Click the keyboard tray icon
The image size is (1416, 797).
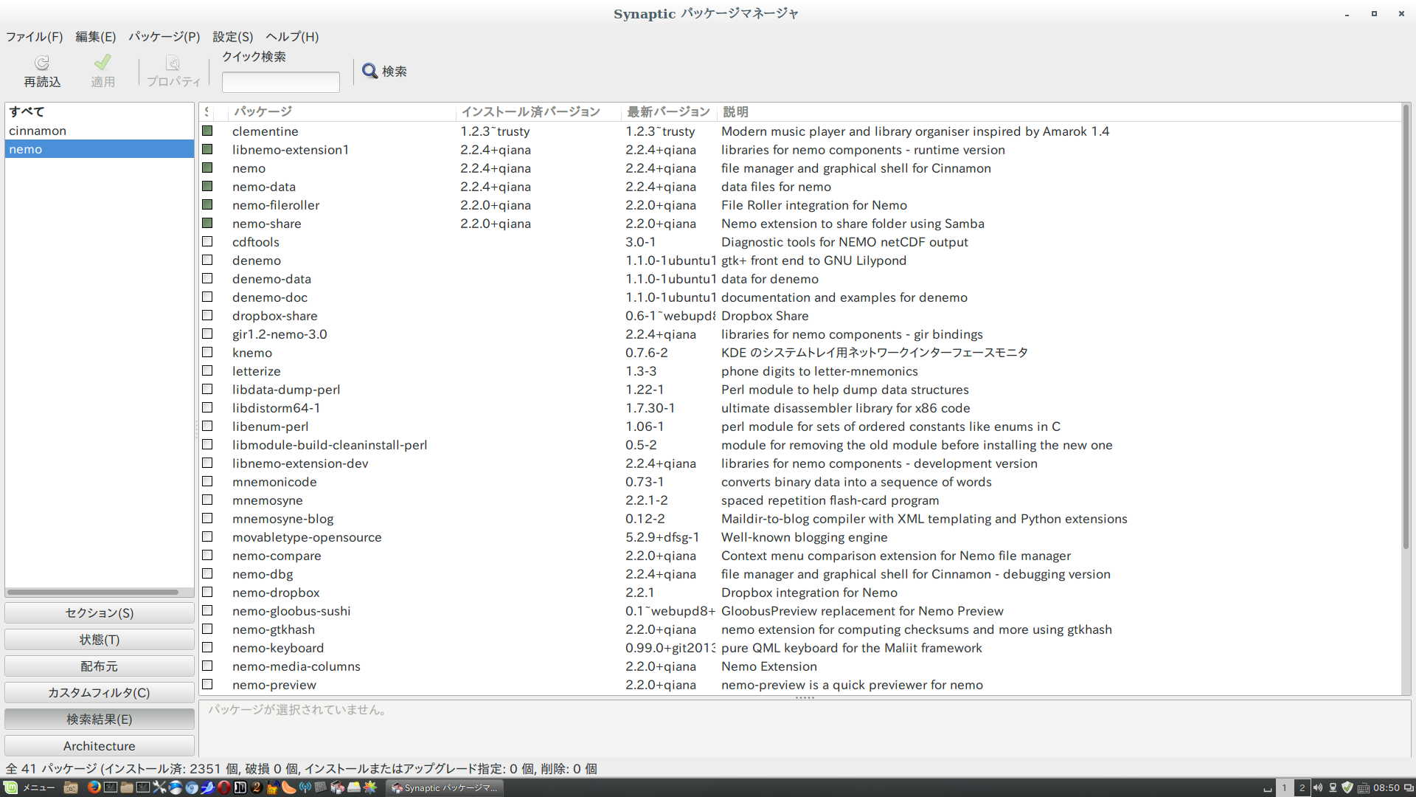1364,788
